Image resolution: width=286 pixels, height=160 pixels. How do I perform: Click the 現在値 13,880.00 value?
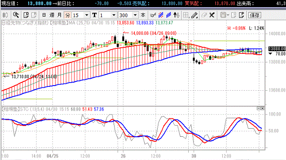[x=39, y=3]
